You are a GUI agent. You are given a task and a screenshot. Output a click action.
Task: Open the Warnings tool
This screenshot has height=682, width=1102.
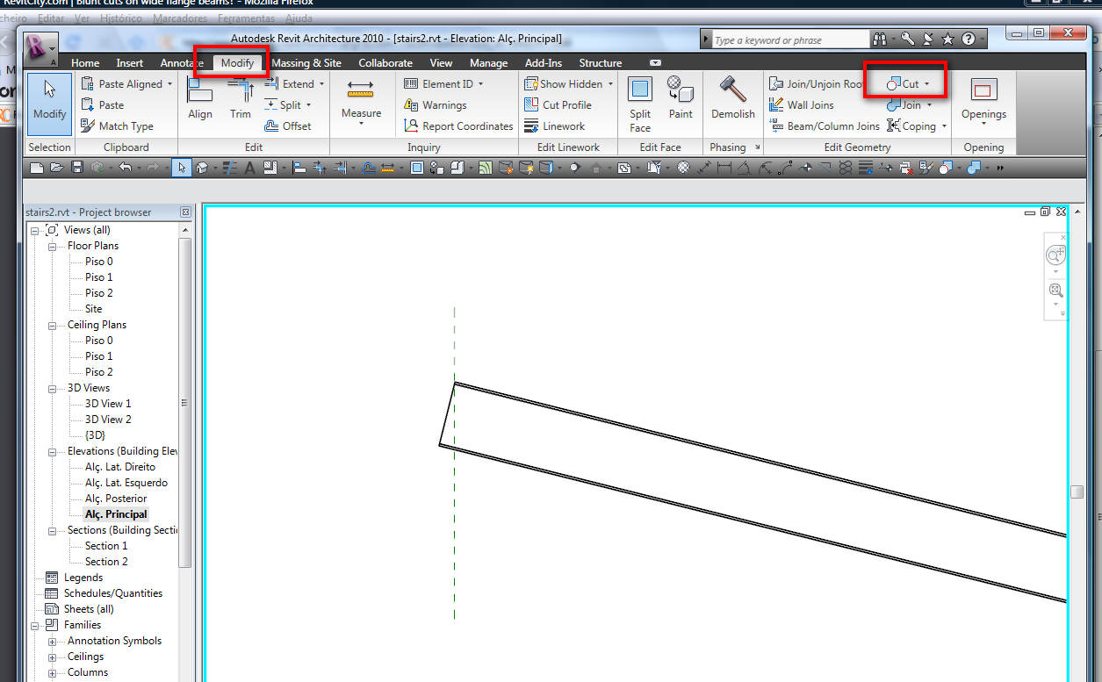[435, 105]
